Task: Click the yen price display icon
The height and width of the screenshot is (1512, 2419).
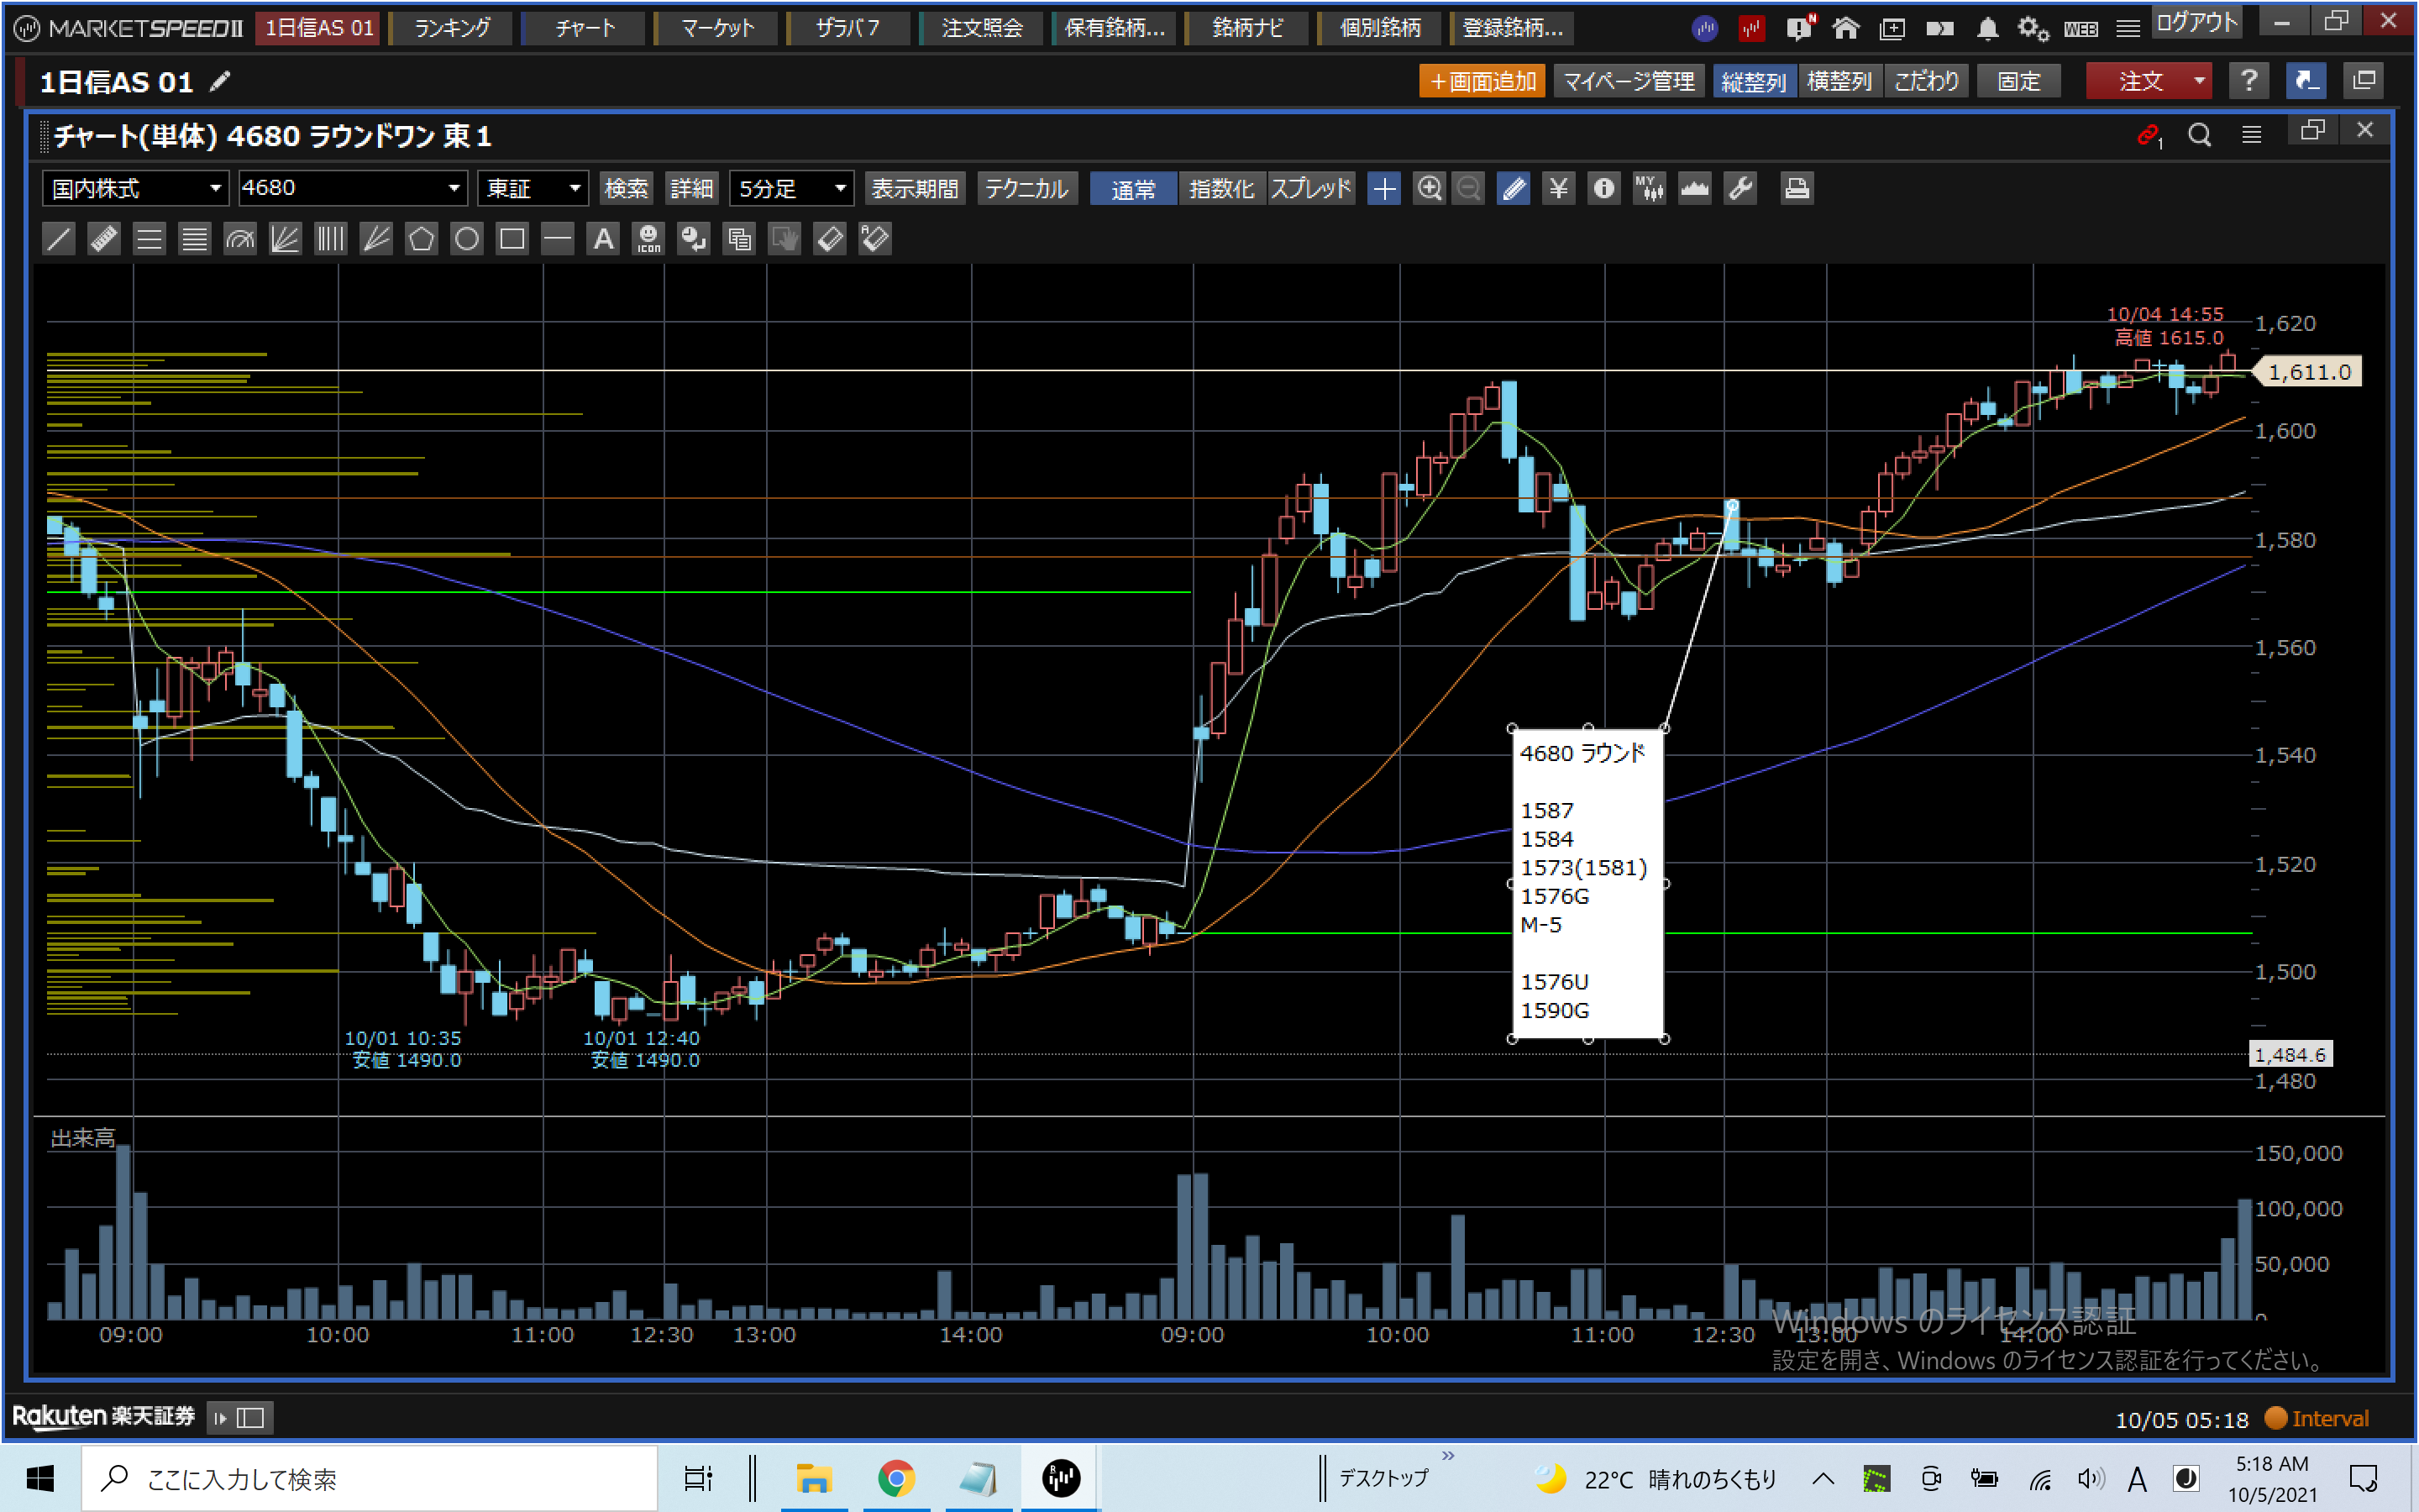Action: tap(1558, 188)
